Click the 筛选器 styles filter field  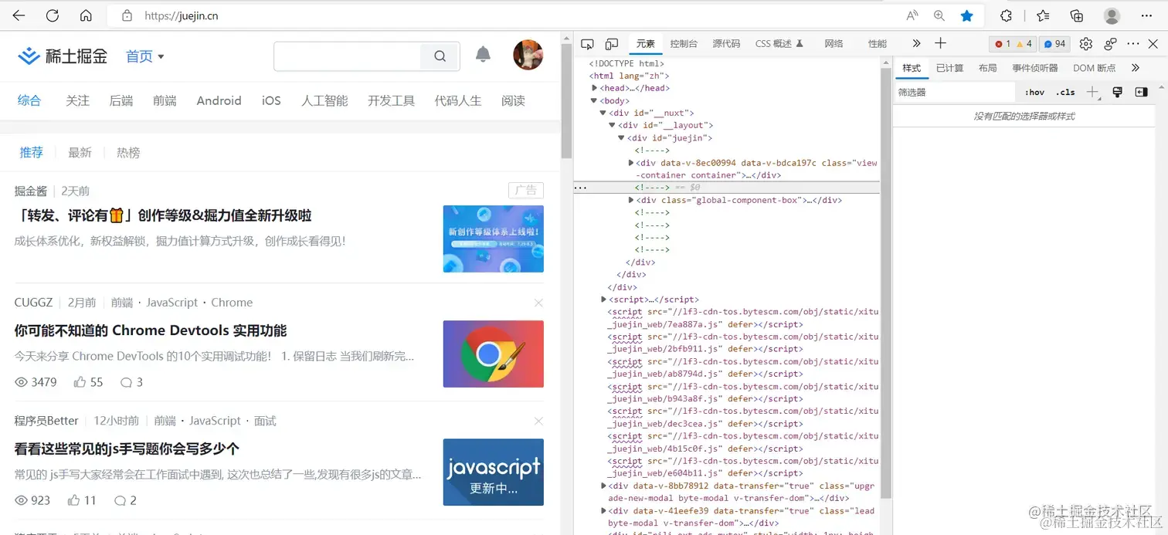tap(955, 92)
